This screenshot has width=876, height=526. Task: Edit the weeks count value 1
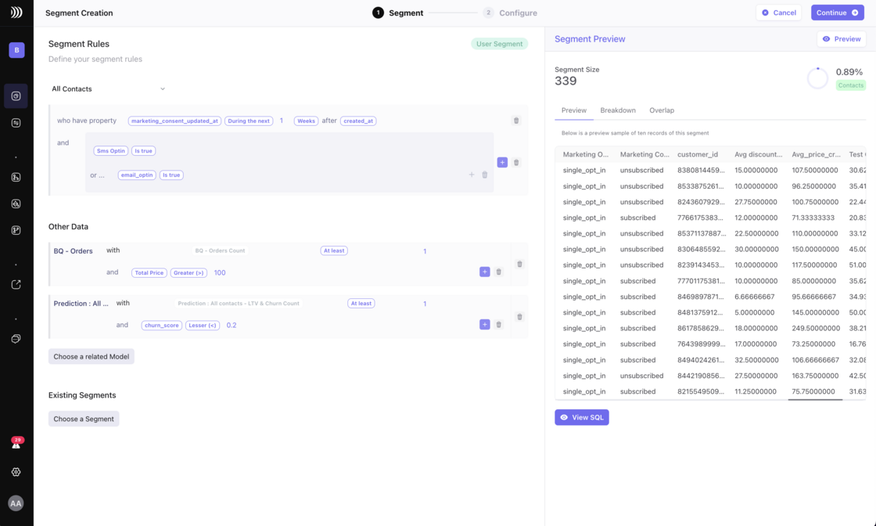(282, 121)
